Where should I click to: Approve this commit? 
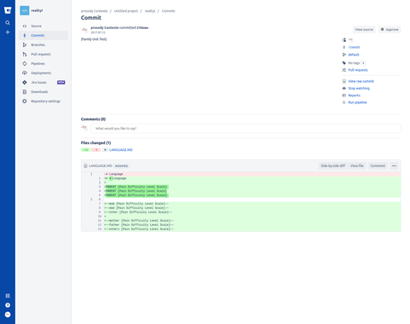(x=390, y=30)
